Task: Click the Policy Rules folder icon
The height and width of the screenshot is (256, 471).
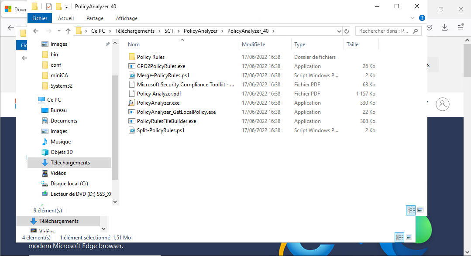Action: [132, 57]
